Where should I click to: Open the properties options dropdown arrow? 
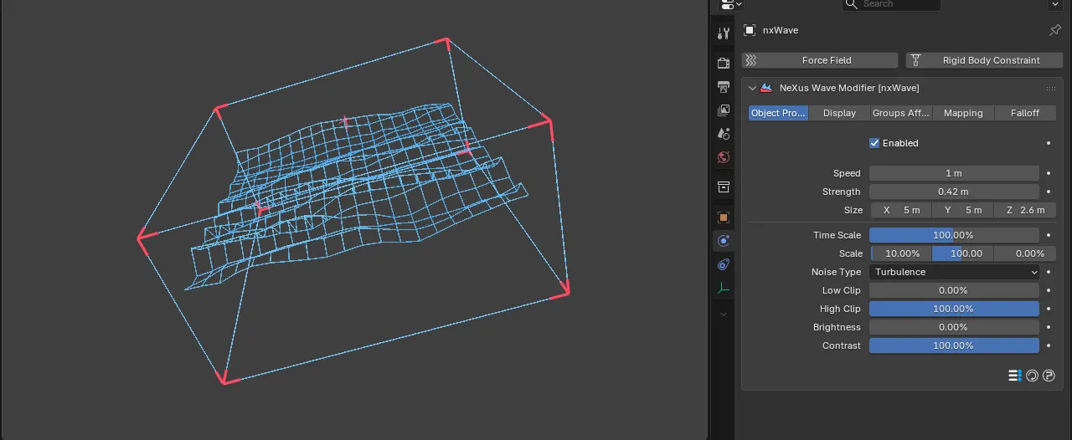pyautogui.click(x=1054, y=4)
